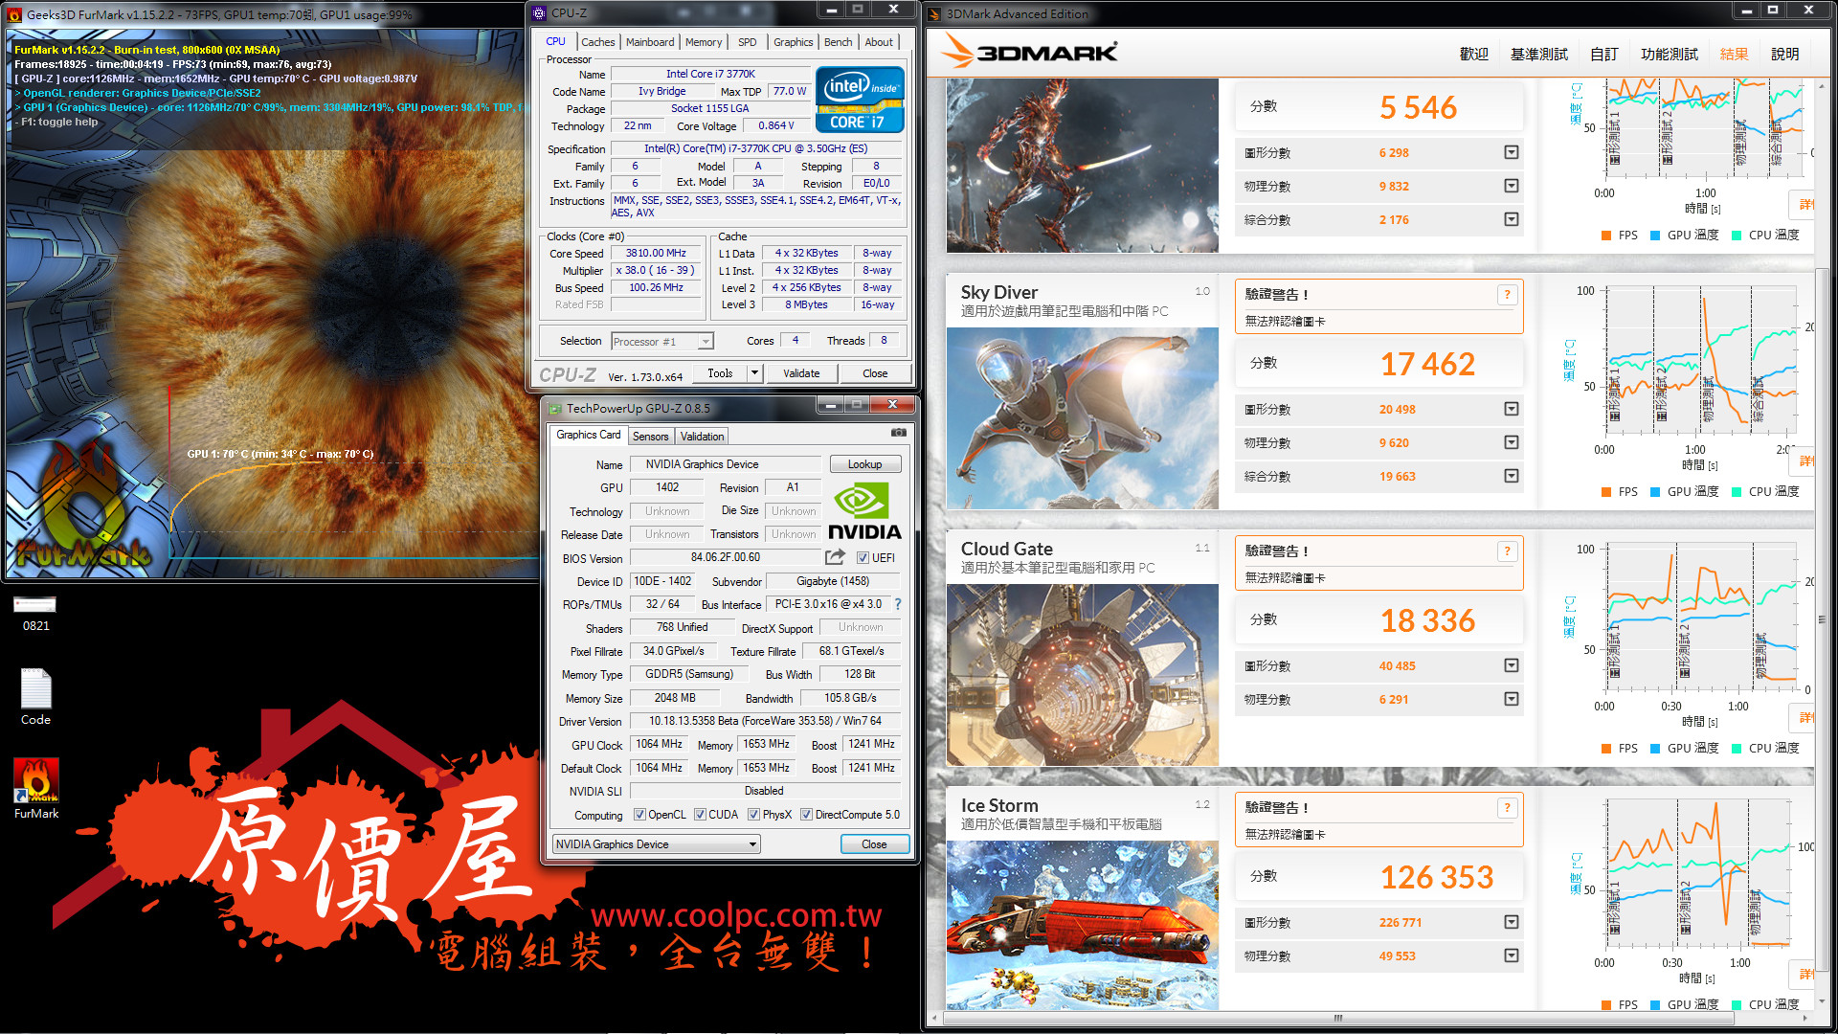Click the 3DMark horizontal scrollbar

pos(1338,1018)
